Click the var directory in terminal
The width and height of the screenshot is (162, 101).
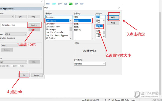[82, 4]
